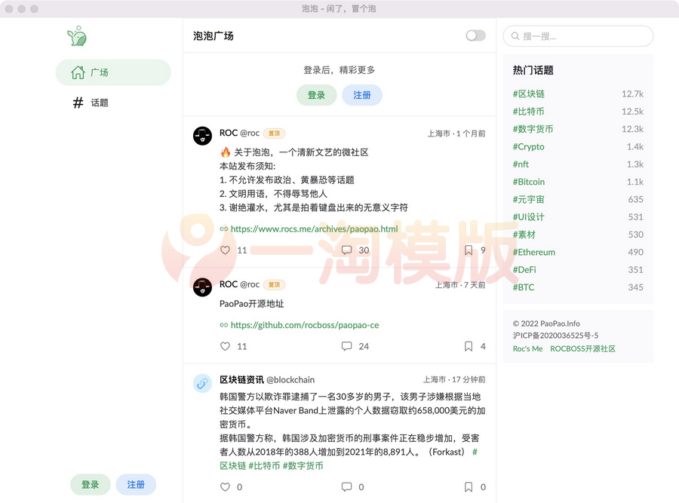The image size is (679, 503).
Task: Click 上海市 · 1 个月前 timestamp
Action: click(456, 133)
